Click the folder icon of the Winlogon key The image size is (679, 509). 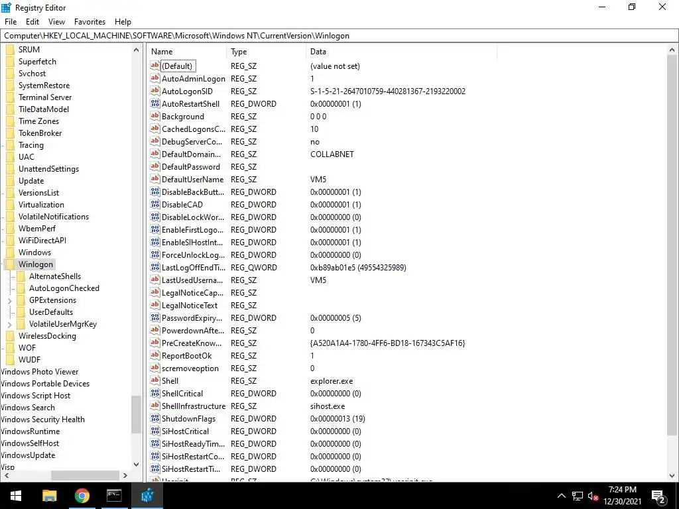pos(10,264)
